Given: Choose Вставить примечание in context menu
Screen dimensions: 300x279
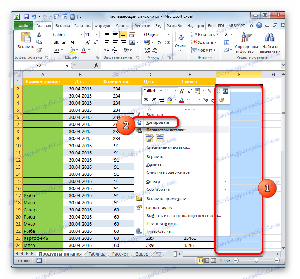Looking at the screenshot, I should click(167, 199).
